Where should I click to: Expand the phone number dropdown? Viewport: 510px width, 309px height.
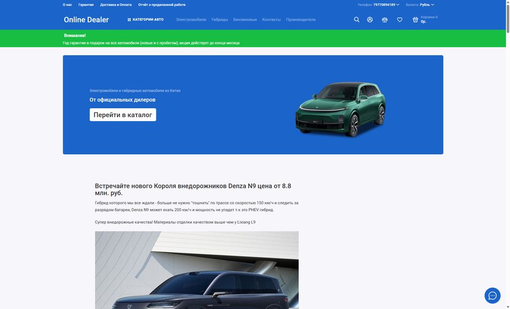pyautogui.click(x=386, y=5)
